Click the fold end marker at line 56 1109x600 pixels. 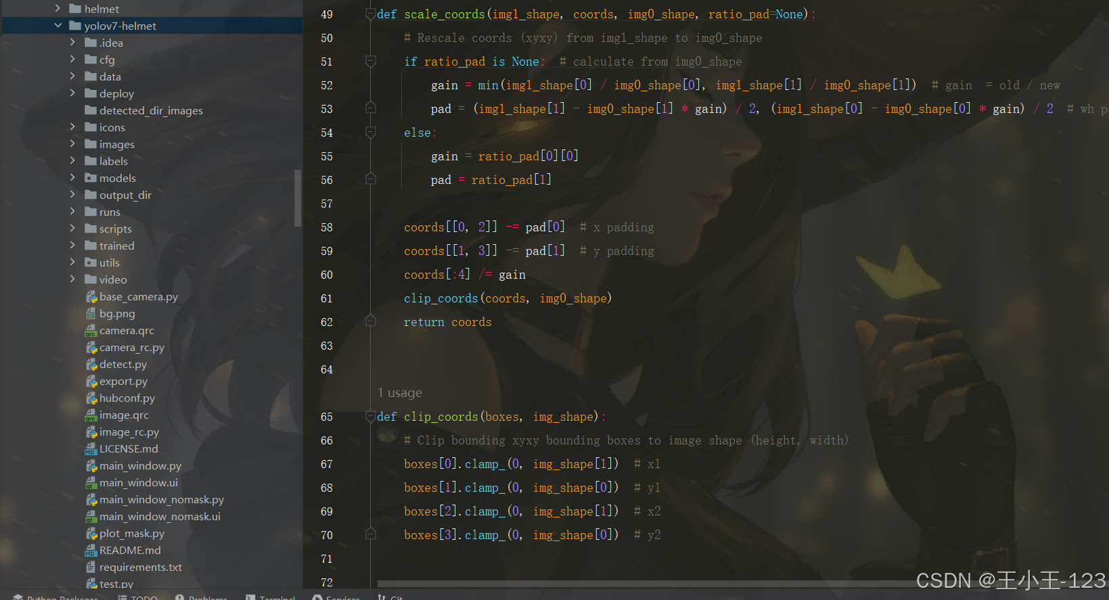[x=370, y=179]
